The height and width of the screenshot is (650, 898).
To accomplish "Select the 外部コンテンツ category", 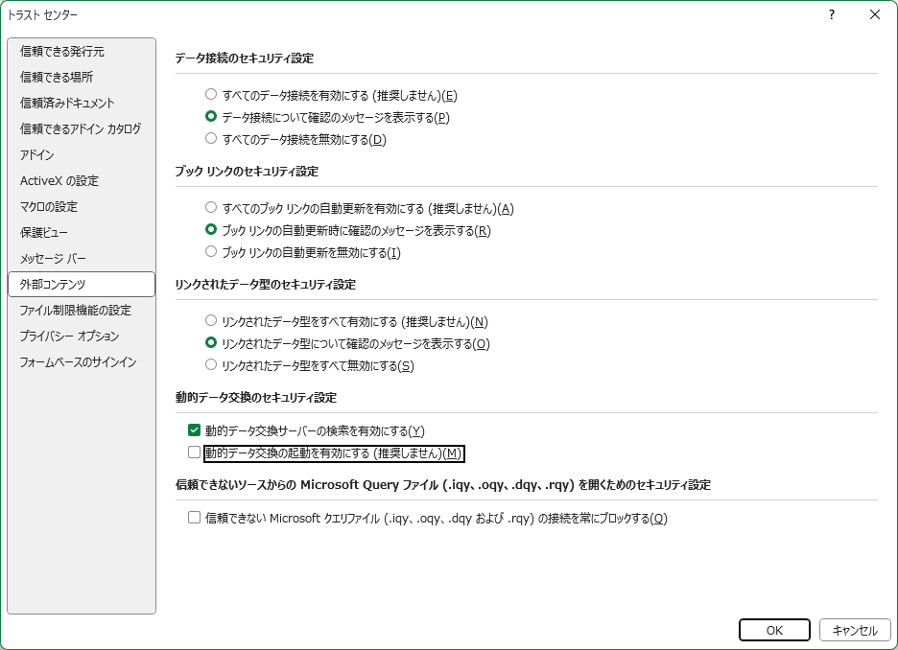I will (x=82, y=285).
